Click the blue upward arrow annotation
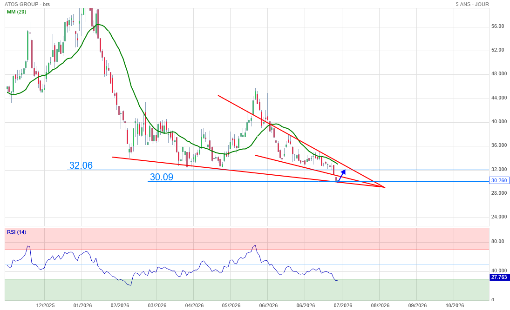This screenshot has height=310, width=510. click(341, 176)
